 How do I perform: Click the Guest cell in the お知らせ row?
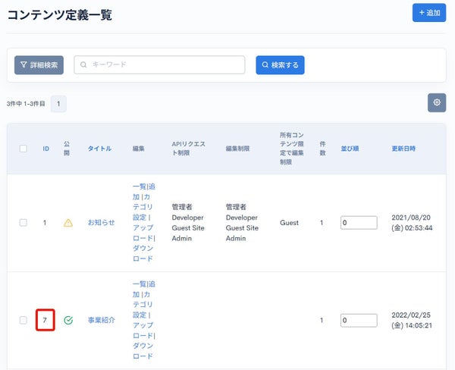tap(289, 223)
